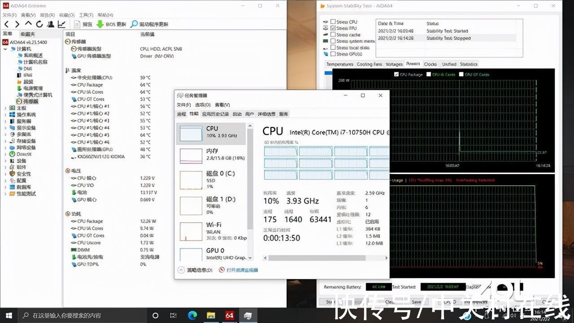574x323 pixels.
Task: Click the Up arrow in AIDA64 toolbar
Action: click(28, 24)
